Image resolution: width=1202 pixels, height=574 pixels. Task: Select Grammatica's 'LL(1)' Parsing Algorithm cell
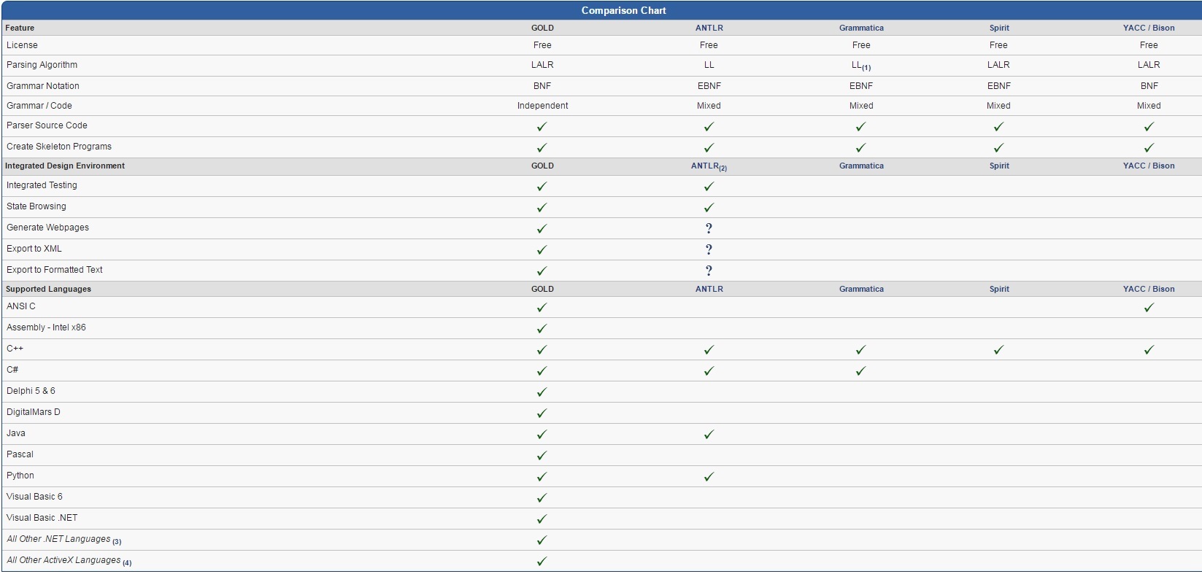click(861, 66)
